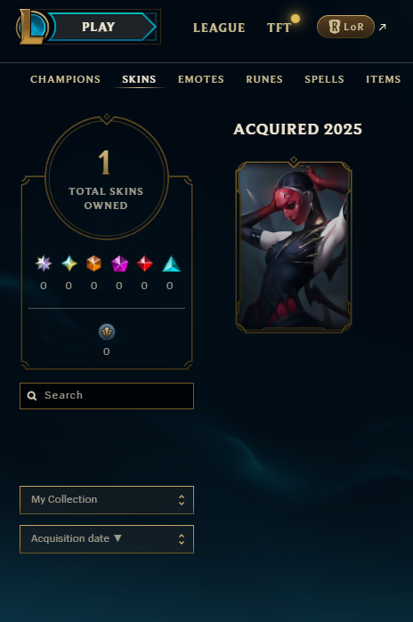Go to the Runes tab
This screenshot has width=413, height=622.
(264, 79)
